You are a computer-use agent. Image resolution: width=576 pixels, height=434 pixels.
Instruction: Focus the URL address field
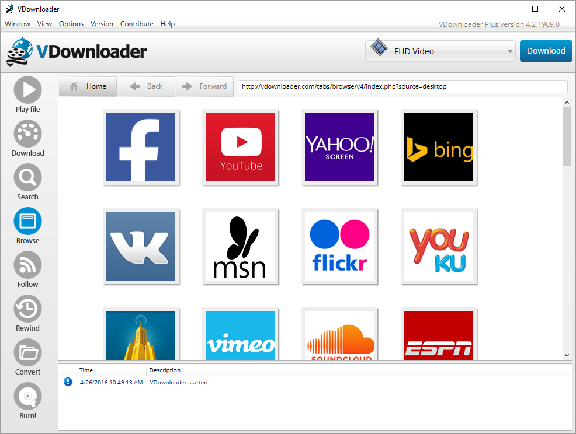[x=402, y=86]
